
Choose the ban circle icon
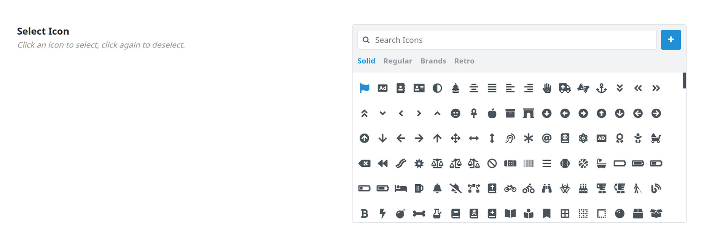(x=492, y=163)
